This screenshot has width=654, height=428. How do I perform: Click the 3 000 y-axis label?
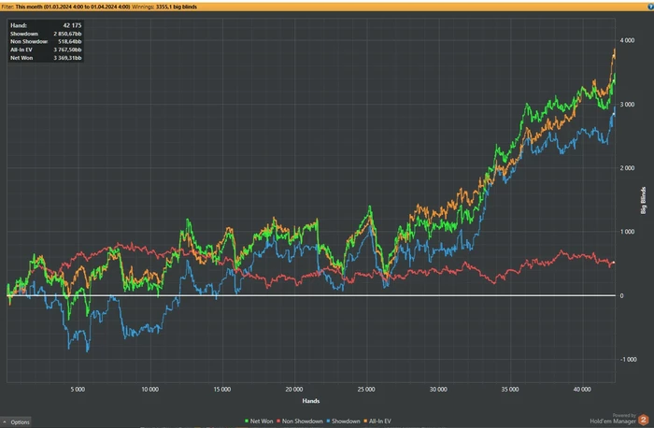click(627, 105)
